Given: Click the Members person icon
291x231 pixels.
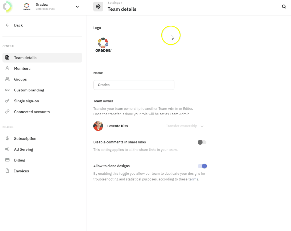Looking at the screenshot, I should (7, 68).
